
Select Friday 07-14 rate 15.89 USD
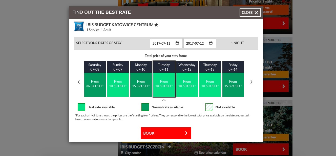(233, 79)
